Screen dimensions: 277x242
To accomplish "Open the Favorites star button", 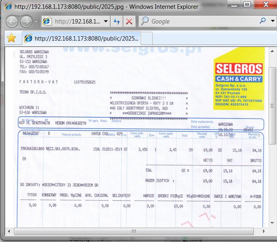I will pos(12,38).
